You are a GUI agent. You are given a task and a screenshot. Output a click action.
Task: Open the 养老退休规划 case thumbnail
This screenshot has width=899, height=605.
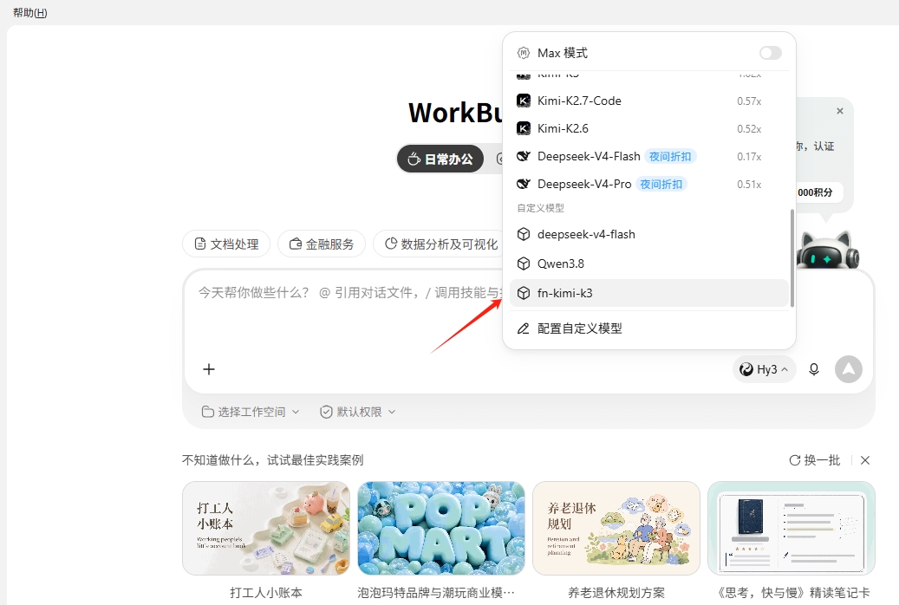coord(616,528)
